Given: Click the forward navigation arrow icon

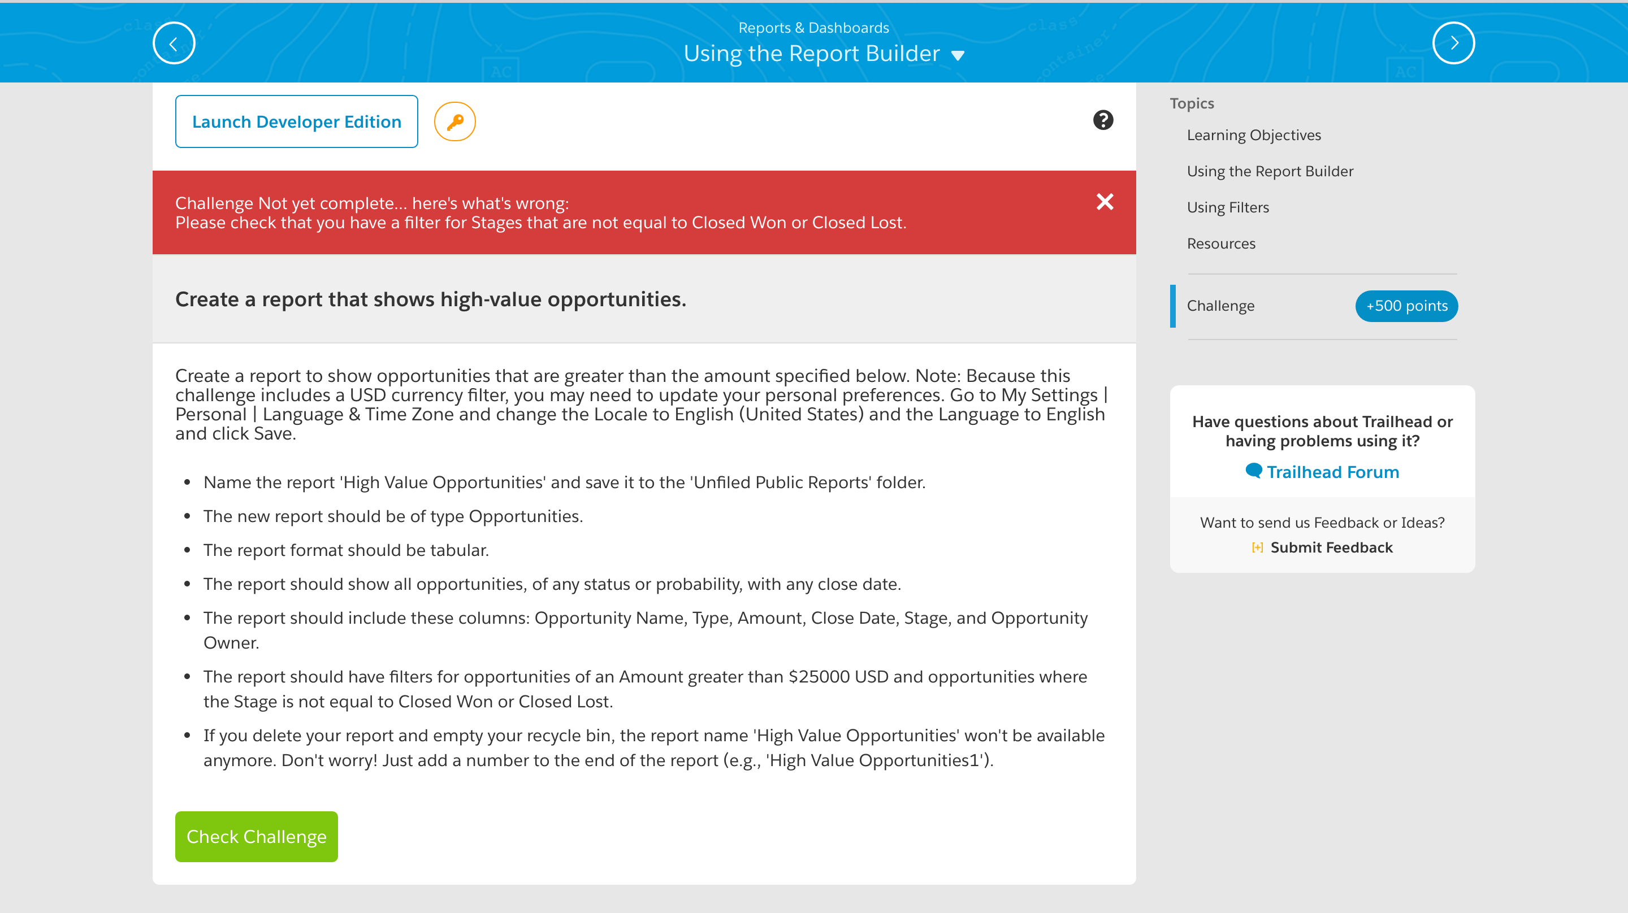Looking at the screenshot, I should [x=1453, y=44].
